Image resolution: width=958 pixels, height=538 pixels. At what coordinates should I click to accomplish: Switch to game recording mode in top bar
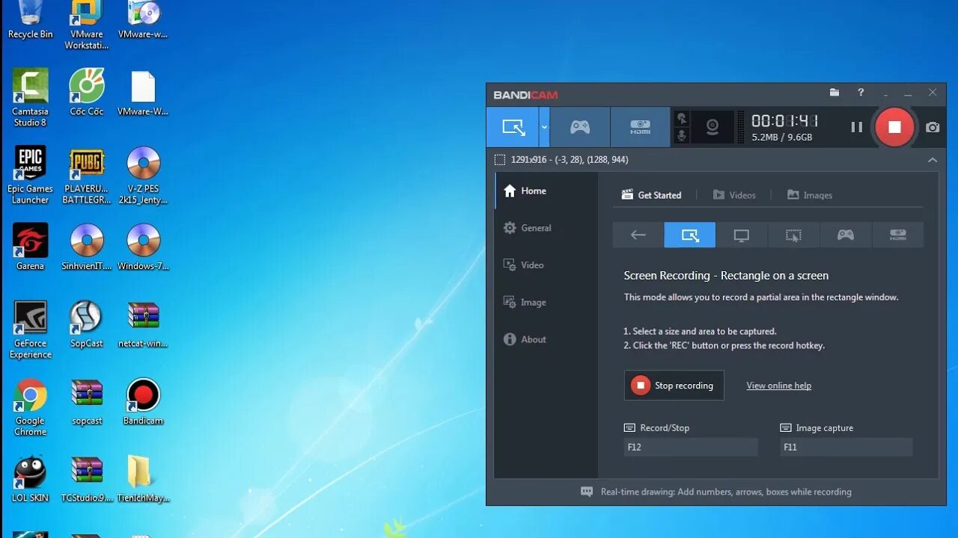click(x=580, y=127)
